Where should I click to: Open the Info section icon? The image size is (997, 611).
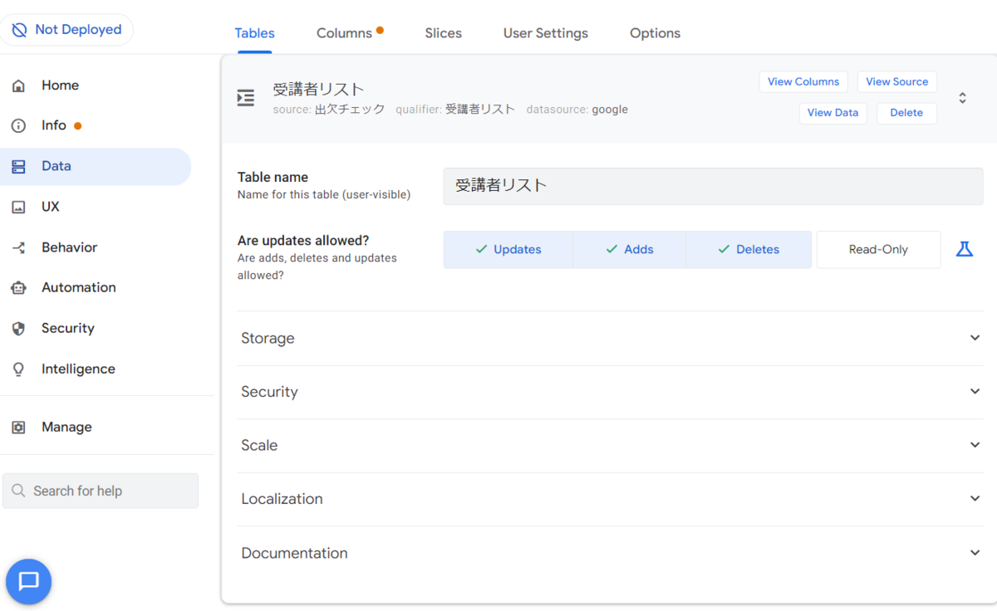tap(18, 125)
